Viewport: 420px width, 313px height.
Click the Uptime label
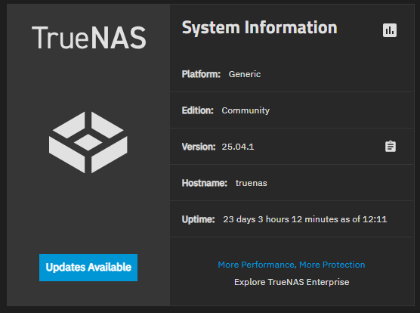coord(198,219)
